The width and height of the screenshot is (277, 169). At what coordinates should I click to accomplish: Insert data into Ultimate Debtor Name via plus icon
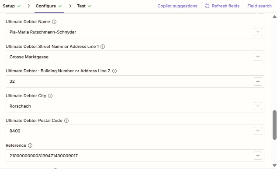click(258, 32)
